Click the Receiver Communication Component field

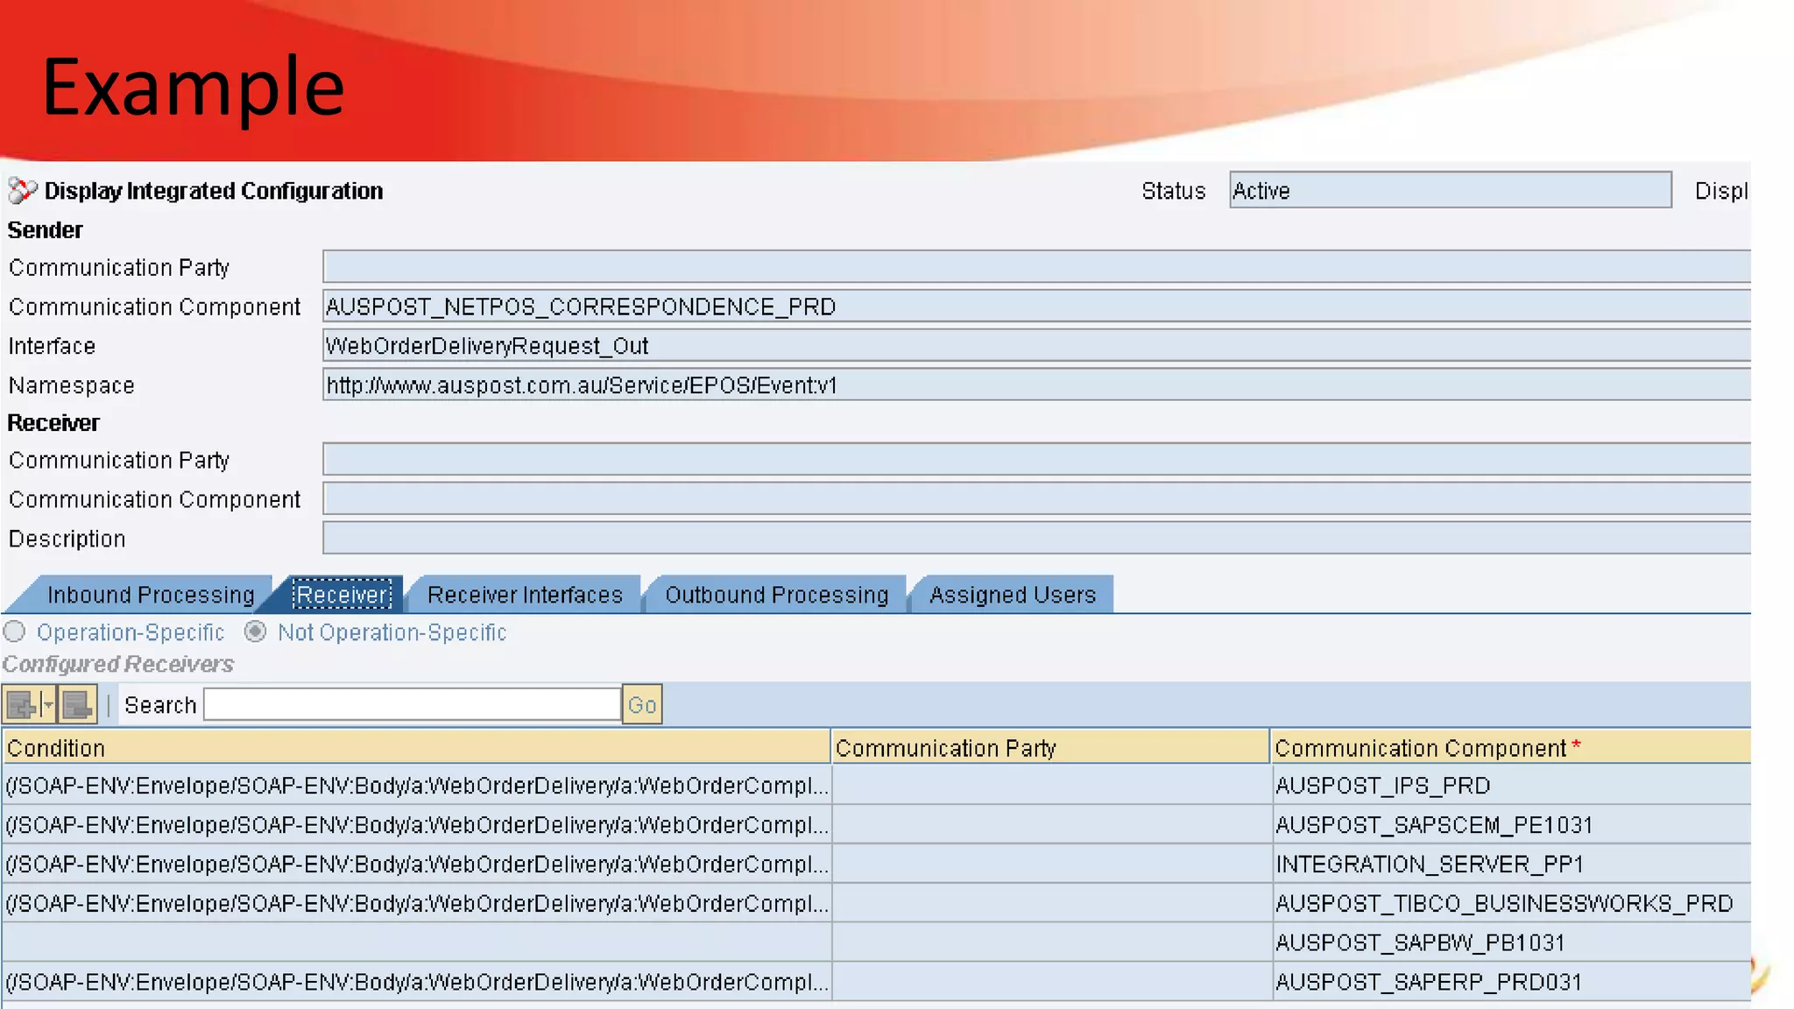click(x=1036, y=498)
